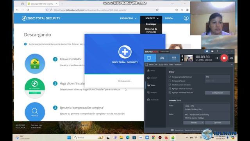Viewport: 250px width, 141px height.
Task: Toggle Agregar efecto a los clicks checkbox
Action: [x=170, y=89]
